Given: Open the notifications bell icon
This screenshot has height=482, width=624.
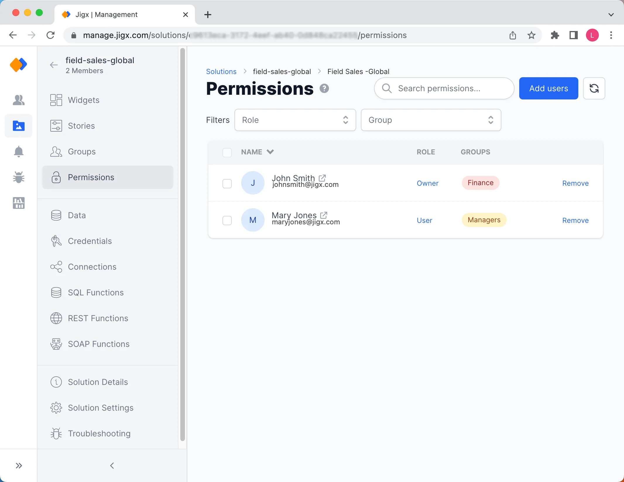Looking at the screenshot, I should (18, 152).
